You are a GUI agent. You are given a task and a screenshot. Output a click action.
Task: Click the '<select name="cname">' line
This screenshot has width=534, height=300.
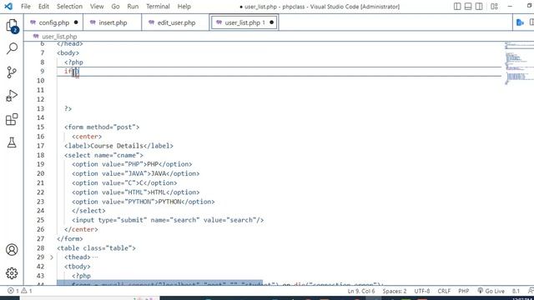pyautogui.click(x=103, y=155)
